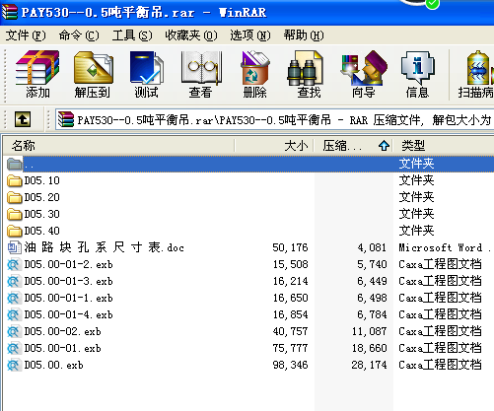Open the 收藏夹(O) menu
This screenshot has width=494, height=411.
[x=191, y=35]
